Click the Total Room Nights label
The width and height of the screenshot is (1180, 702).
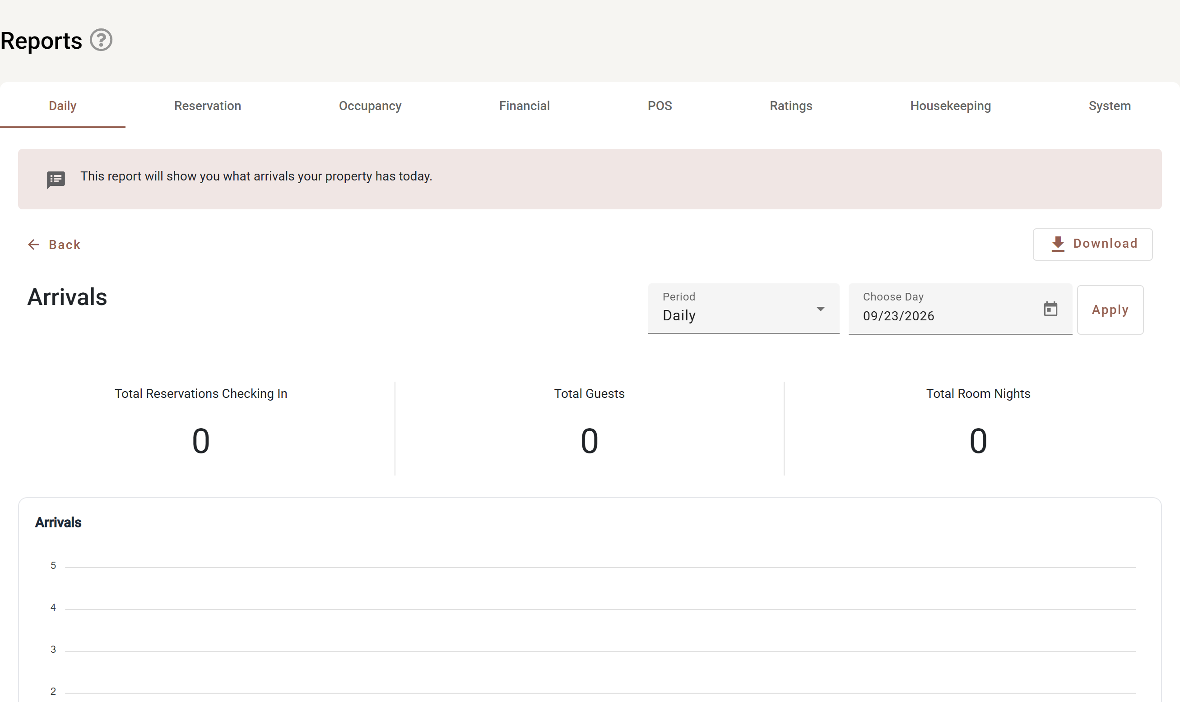pos(978,393)
